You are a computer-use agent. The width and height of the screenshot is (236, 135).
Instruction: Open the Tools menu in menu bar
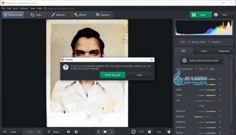click(16, 8)
